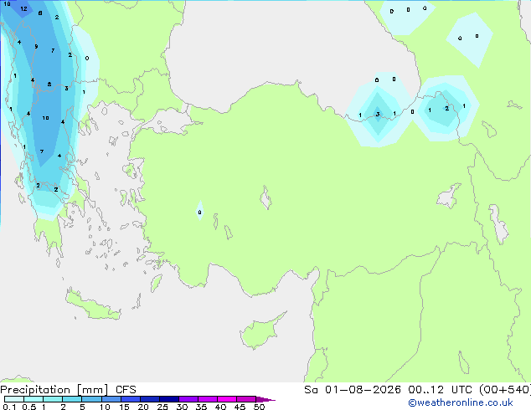Select the 30–35 mm purple legend swatch
The image size is (531, 410).
(x=188, y=399)
